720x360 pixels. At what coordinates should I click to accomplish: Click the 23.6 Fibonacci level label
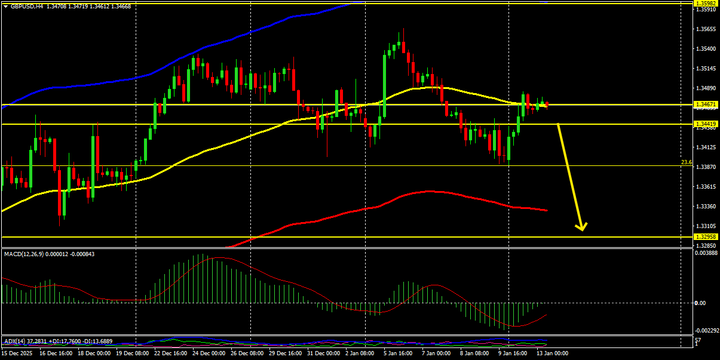click(x=687, y=162)
